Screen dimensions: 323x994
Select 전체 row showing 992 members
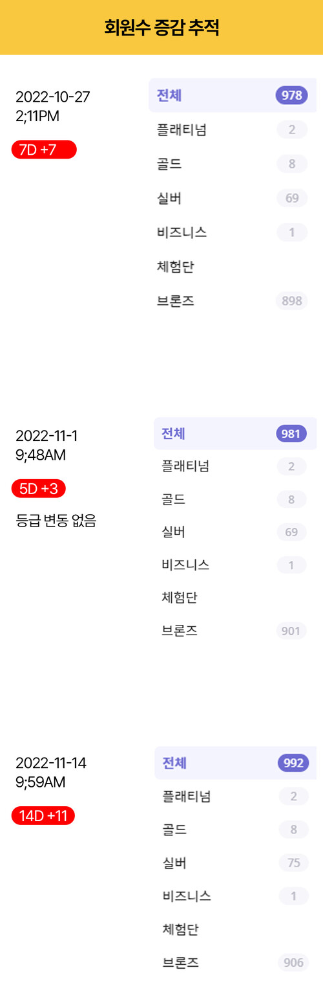235,763
